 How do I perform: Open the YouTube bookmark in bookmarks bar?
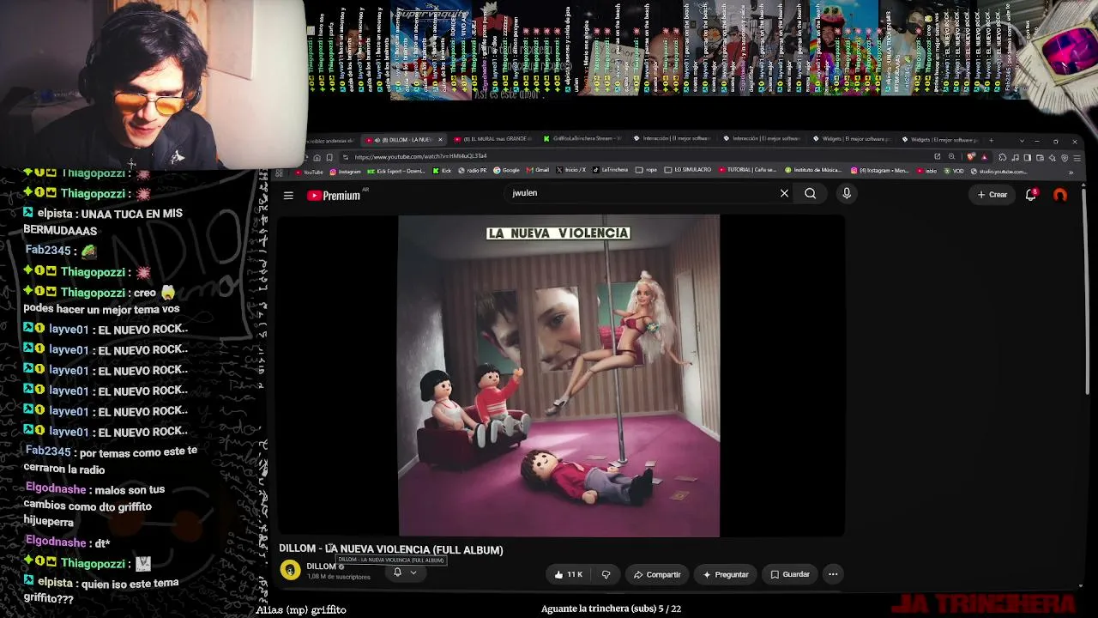click(x=308, y=172)
